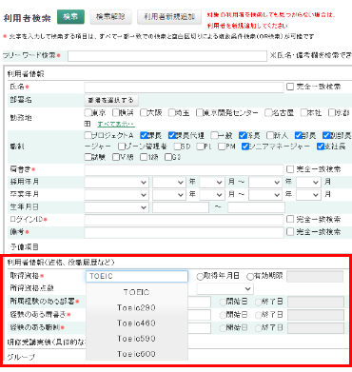
Task: Enable 完全一致検索 for the ログインID row
Action: click(290, 219)
